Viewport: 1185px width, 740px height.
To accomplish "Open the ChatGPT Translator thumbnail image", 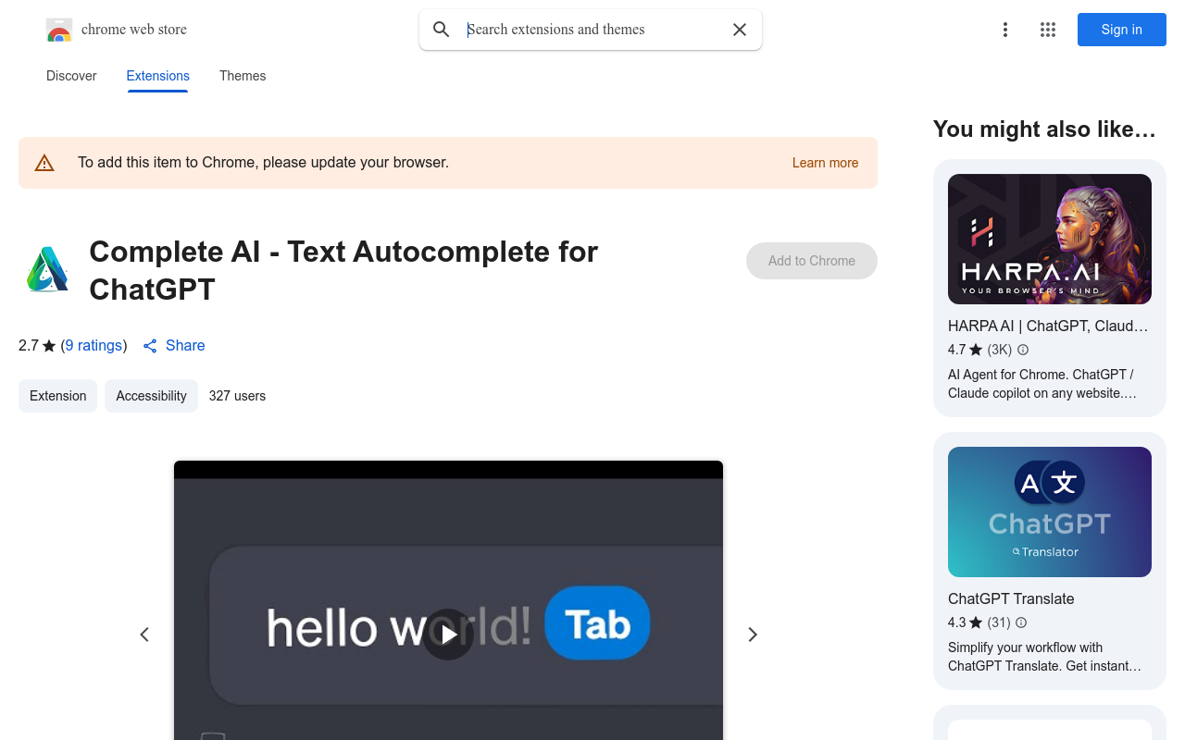I will [1050, 512].
